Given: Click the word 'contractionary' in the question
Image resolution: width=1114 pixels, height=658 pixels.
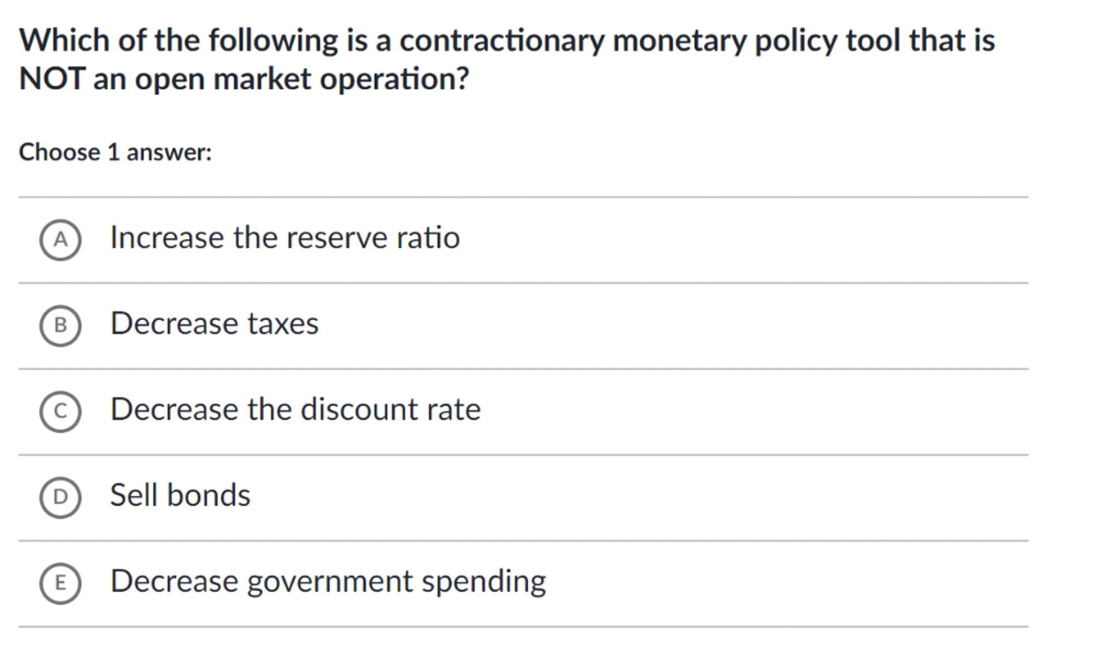Looking at the screenshot, I should pyautogui.click(x=502, y=41).
